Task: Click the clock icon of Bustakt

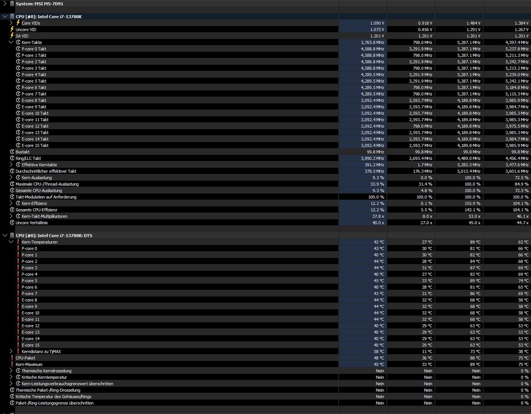Action: coord(12,152)
